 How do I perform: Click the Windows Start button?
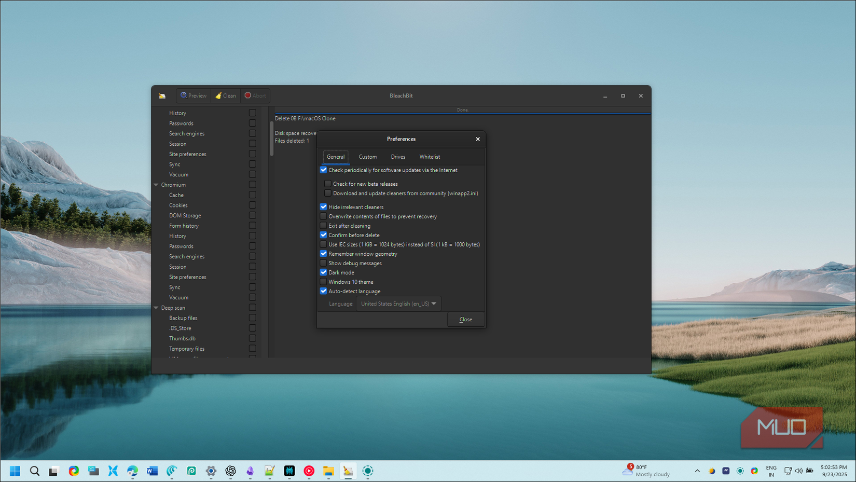[x=15, y=471]
